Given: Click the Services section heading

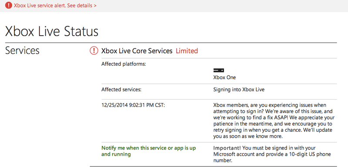Looking at the screenshot, I should coord(22,50).
